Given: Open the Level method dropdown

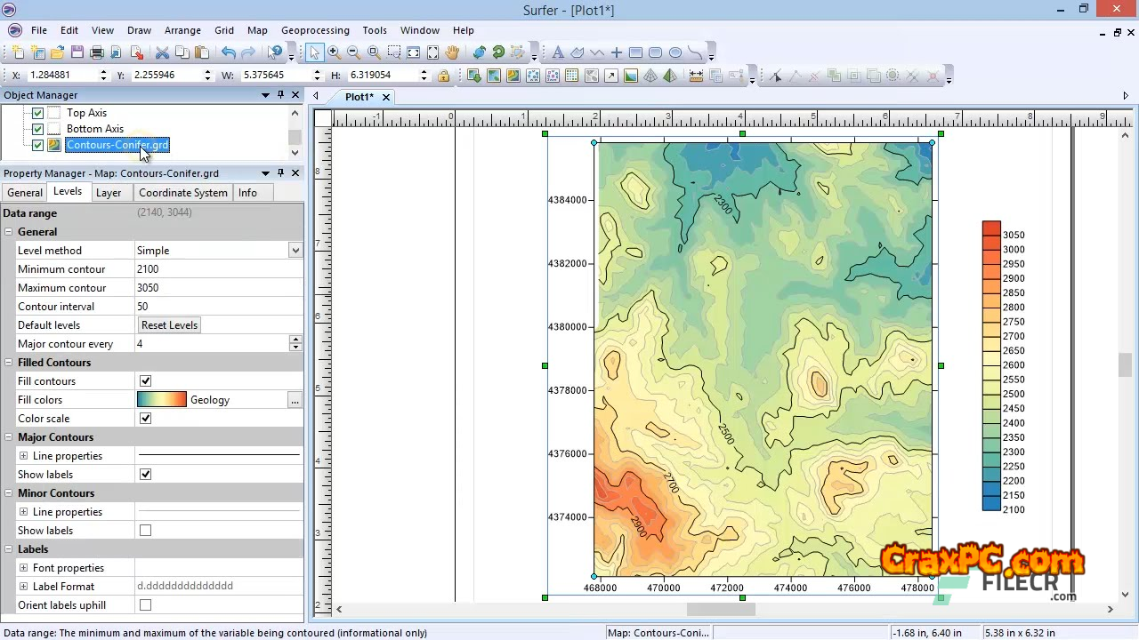Looking at the screenshot, I should click(295, 251).
